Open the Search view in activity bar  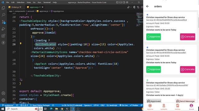[x=3, y=15]
